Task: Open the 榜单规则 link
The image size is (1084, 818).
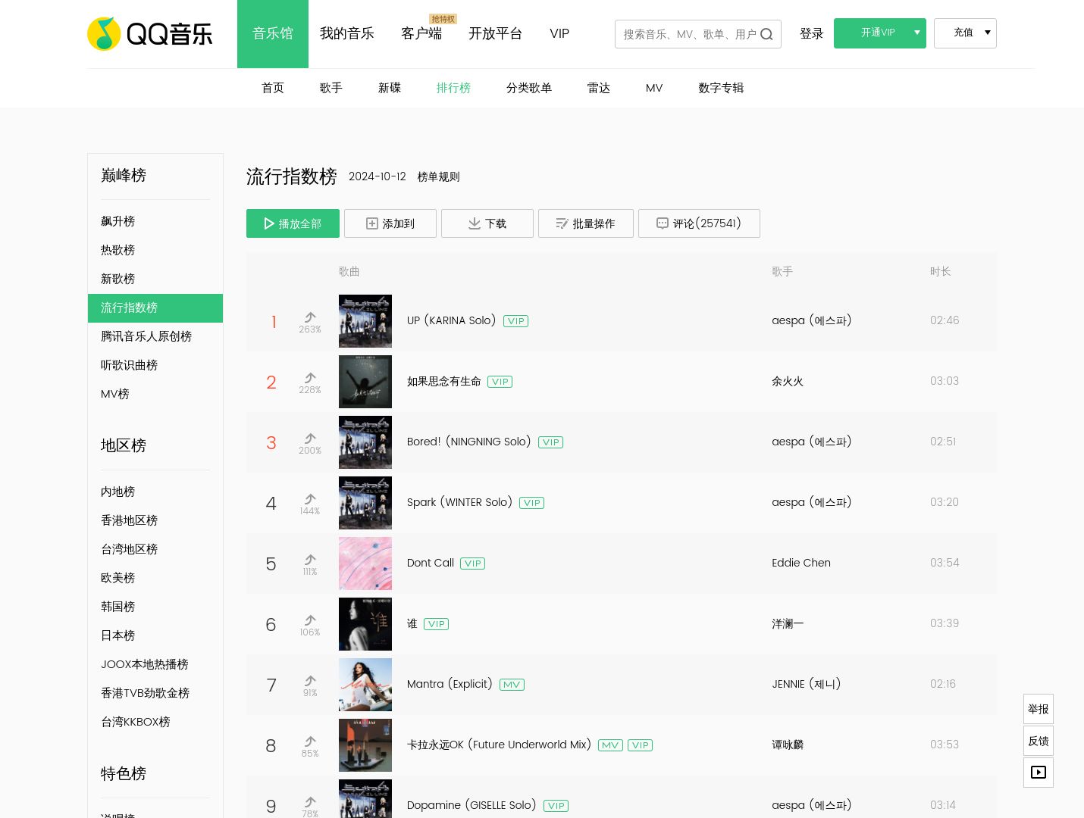Action: point(438,176)
